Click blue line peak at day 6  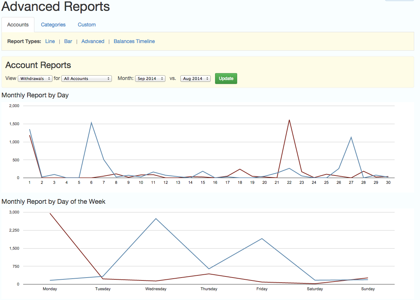(x=91, y=123)
